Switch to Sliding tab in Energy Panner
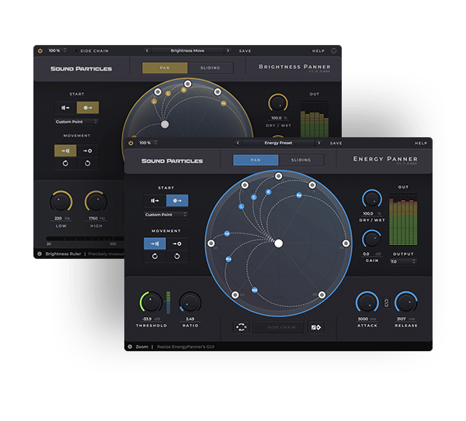 pyautogui.click(x=301, y=160)
